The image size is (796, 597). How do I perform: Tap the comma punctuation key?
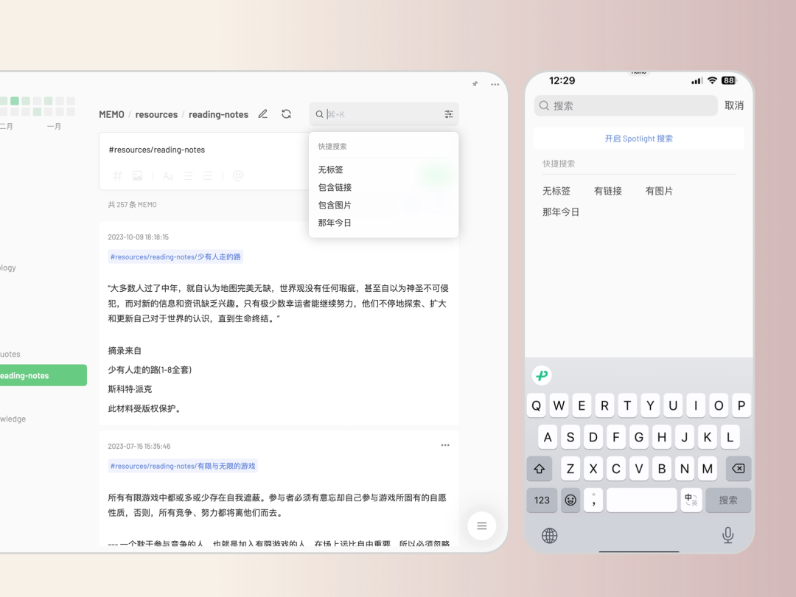coord(593,500)
